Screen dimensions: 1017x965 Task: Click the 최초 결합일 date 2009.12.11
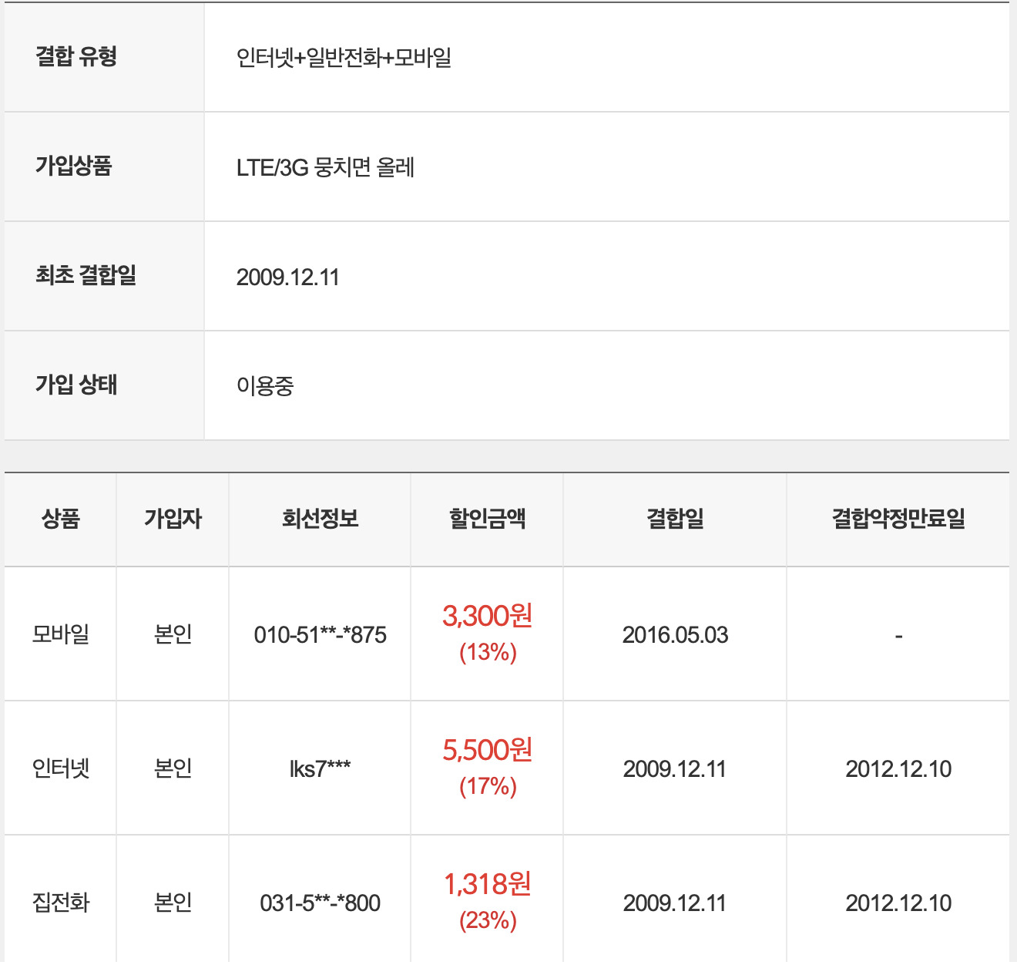(287, 277)
